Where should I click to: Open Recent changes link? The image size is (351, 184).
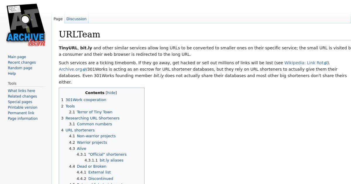pyautogui.click(x=22, y=63)
